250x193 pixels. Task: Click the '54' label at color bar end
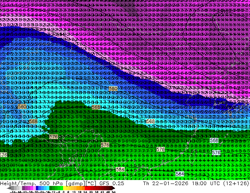(114, 192)
